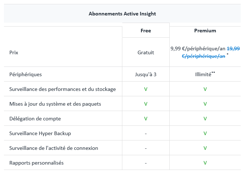Select the Free column header
This screenshot has width=245, height=175.
point(146,31)
